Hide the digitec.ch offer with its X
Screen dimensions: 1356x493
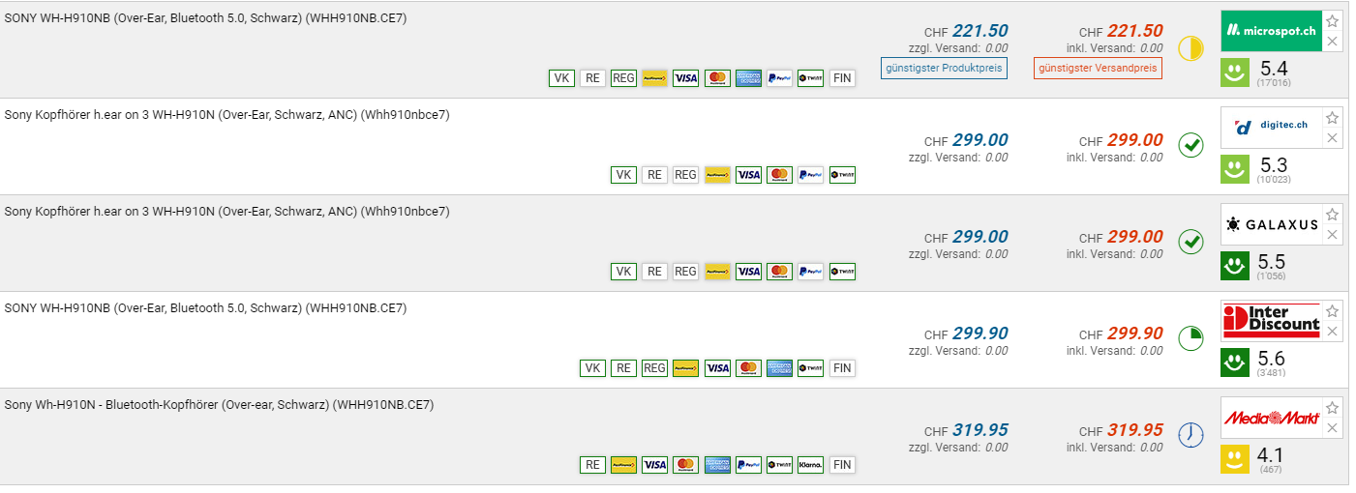click(1333, 138)
